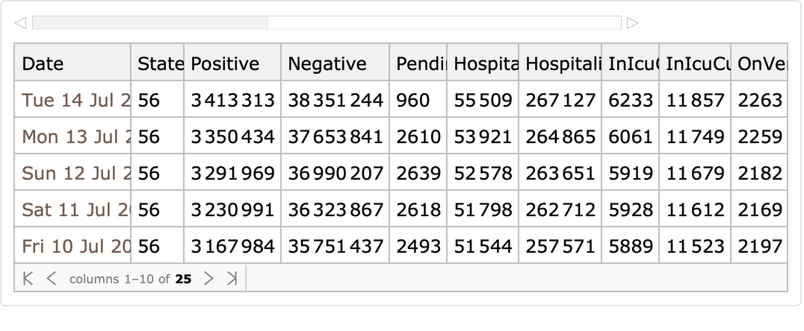Select negative value 35751437 cell

click(335, 246)
